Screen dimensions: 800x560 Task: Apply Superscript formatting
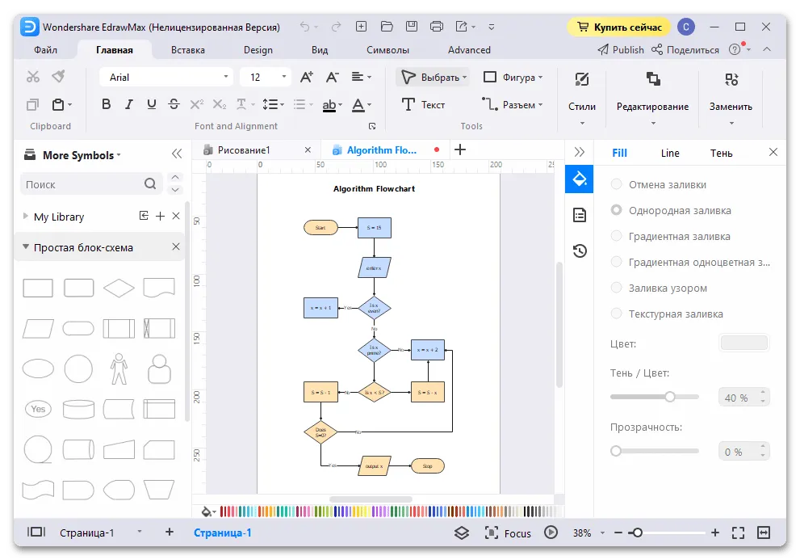[196, 104]
